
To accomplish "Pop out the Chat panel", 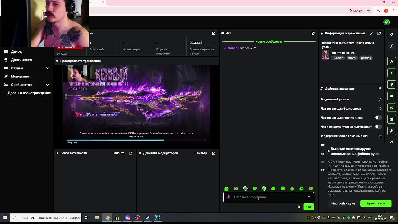I will click(313, 33).
